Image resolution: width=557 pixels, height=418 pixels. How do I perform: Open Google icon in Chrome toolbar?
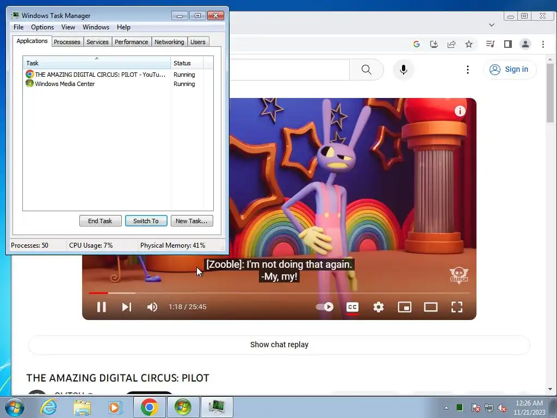click(417, 44)
